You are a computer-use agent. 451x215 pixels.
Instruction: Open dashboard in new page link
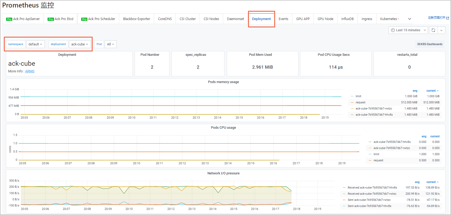pyautogui.click(x=438, y=18)
